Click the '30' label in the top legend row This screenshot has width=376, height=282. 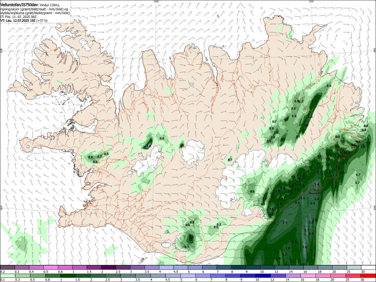coord(363,272)
